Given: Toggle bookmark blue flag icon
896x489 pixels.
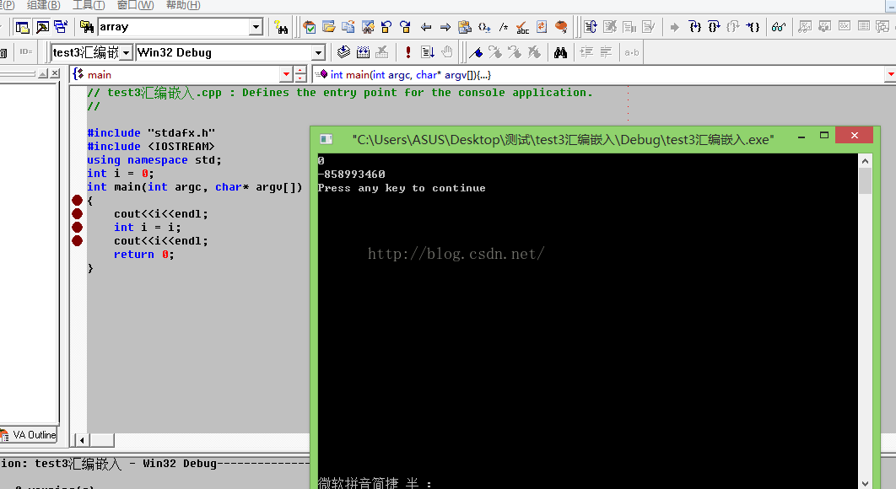Looking at the screenshot, I should tap(476, 52).
